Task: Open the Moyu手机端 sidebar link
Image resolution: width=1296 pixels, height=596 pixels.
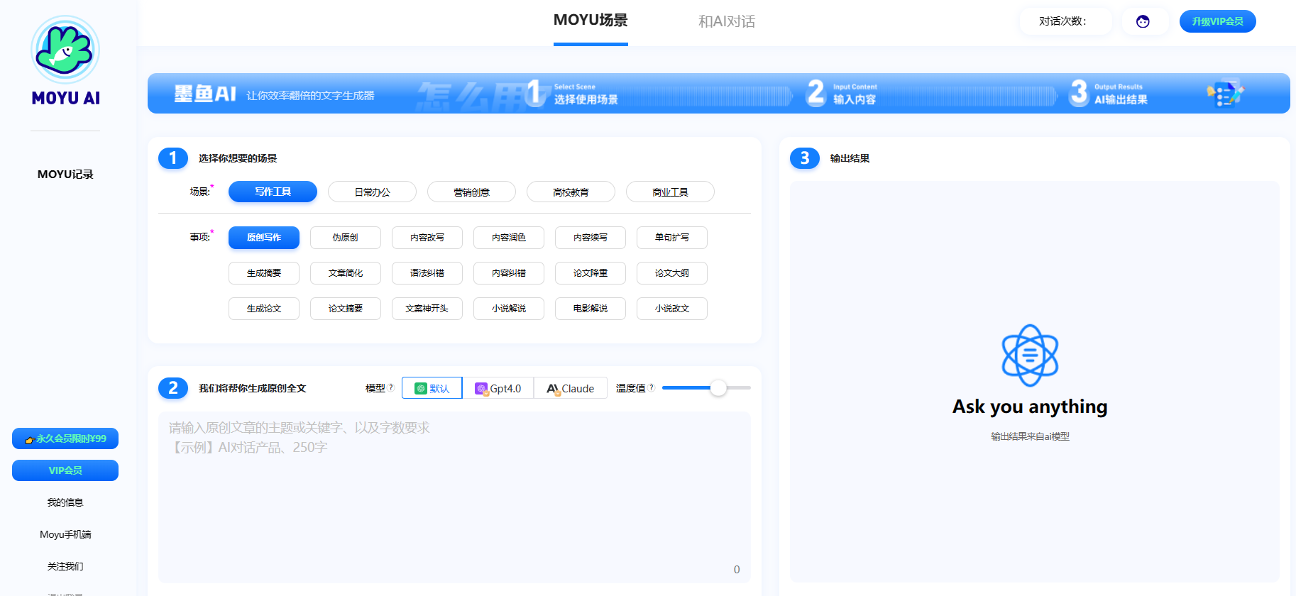Action: coord(65,534)
